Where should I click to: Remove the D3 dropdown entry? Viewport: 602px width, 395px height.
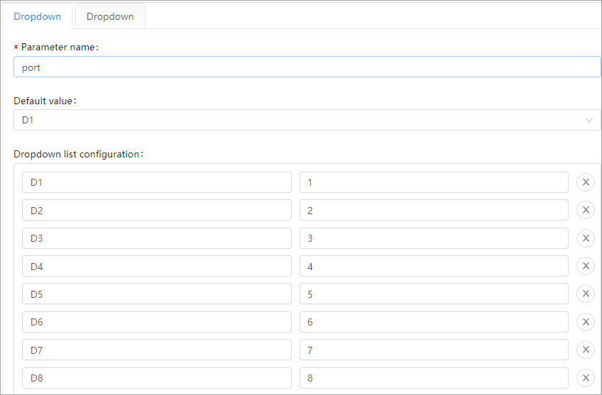click(x=586, y=238)
